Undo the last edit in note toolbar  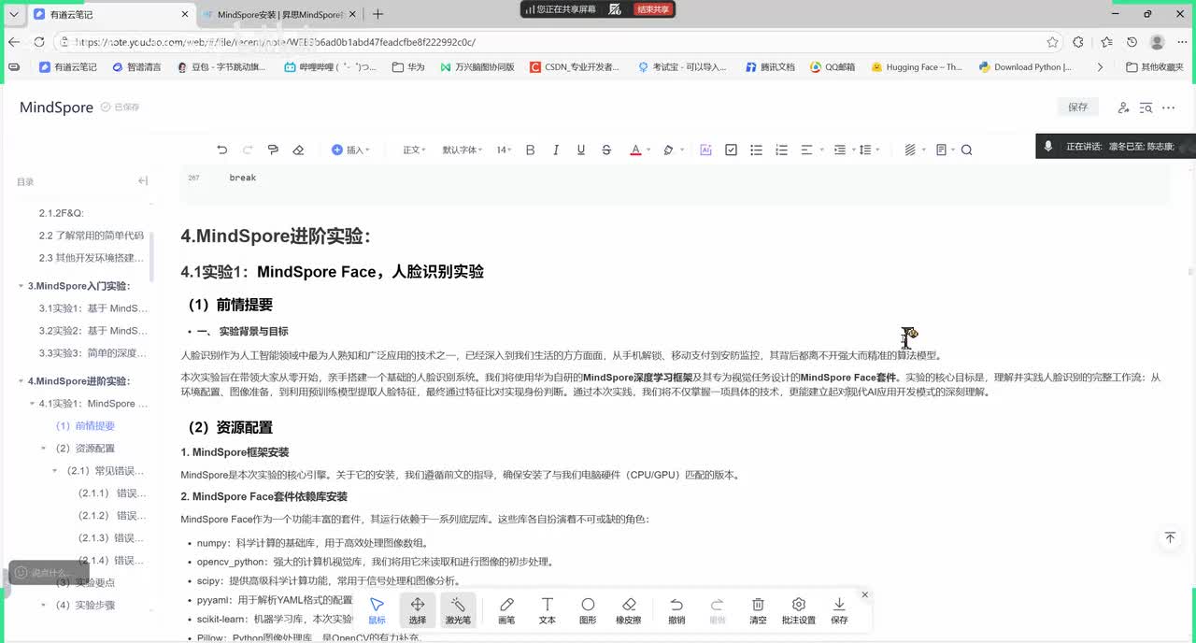pyautogui.click(x=221, y=150)
